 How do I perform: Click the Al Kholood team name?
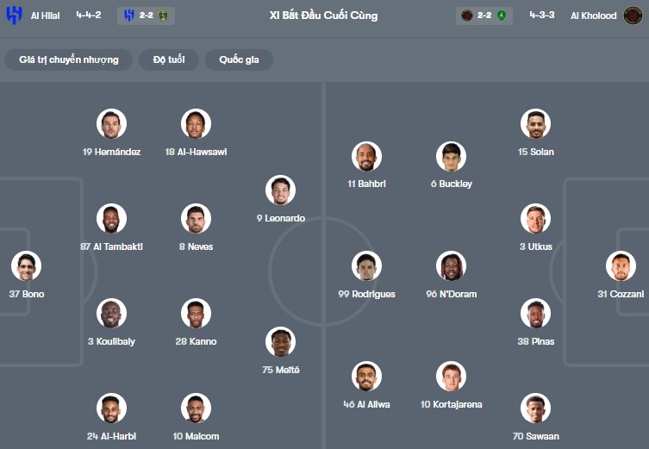[x=593, y=16]
